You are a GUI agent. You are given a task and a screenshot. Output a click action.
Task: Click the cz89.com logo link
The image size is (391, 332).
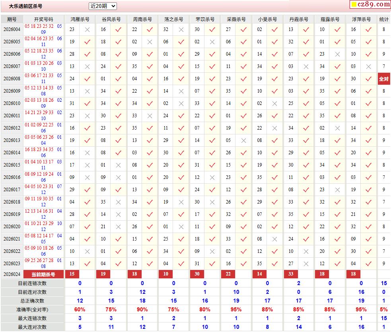coord(370,4)
